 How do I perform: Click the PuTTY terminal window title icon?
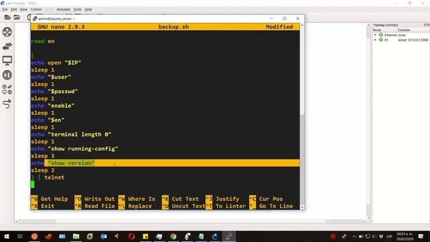point(35,19)
